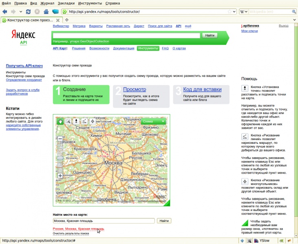The width and height of the screenshot is (298, 244).
Task: Click the map zoom in plus button
Action: 60,176
